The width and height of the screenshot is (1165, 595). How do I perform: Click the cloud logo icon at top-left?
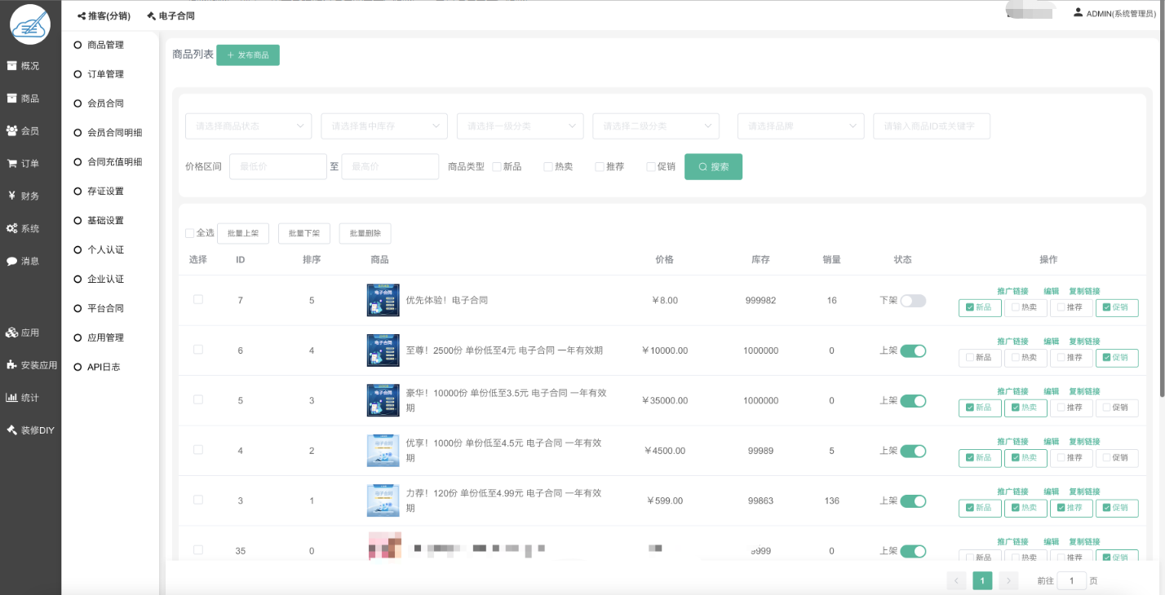click(x=30, y=24)
